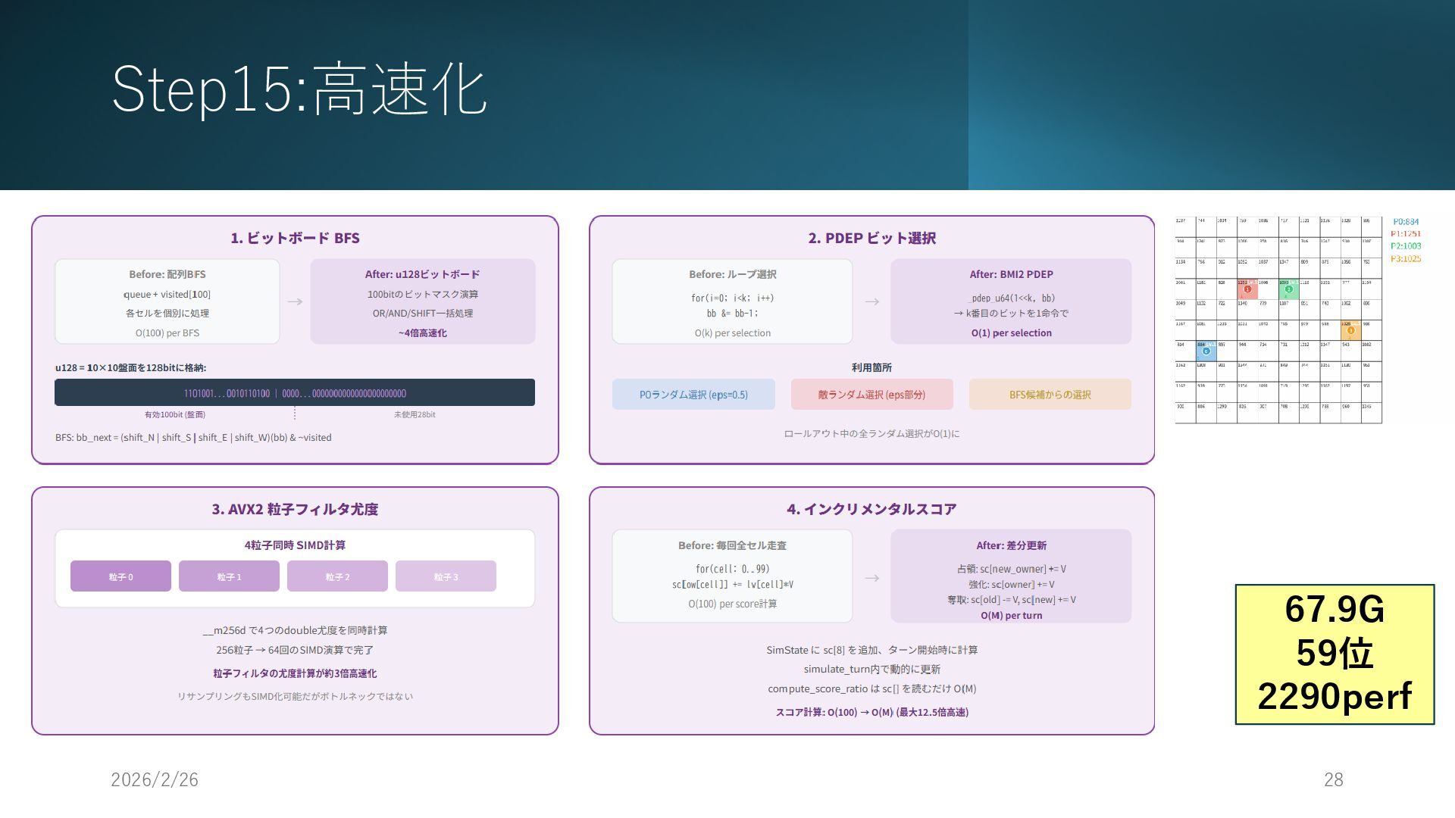Click the yellow 67.9G 59位 score box

[x=1335, y=654]
